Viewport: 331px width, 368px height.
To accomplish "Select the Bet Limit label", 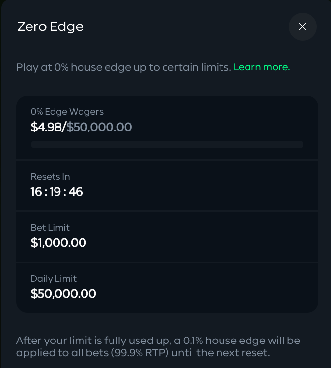I will pos(50,228).
